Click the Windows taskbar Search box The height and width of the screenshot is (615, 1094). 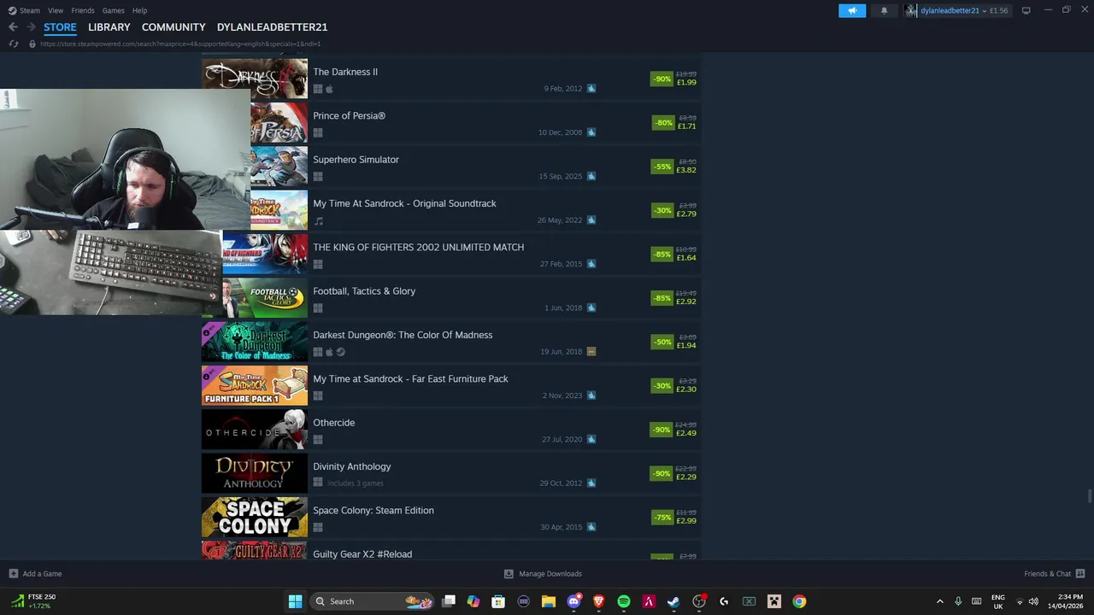(371, 601)
